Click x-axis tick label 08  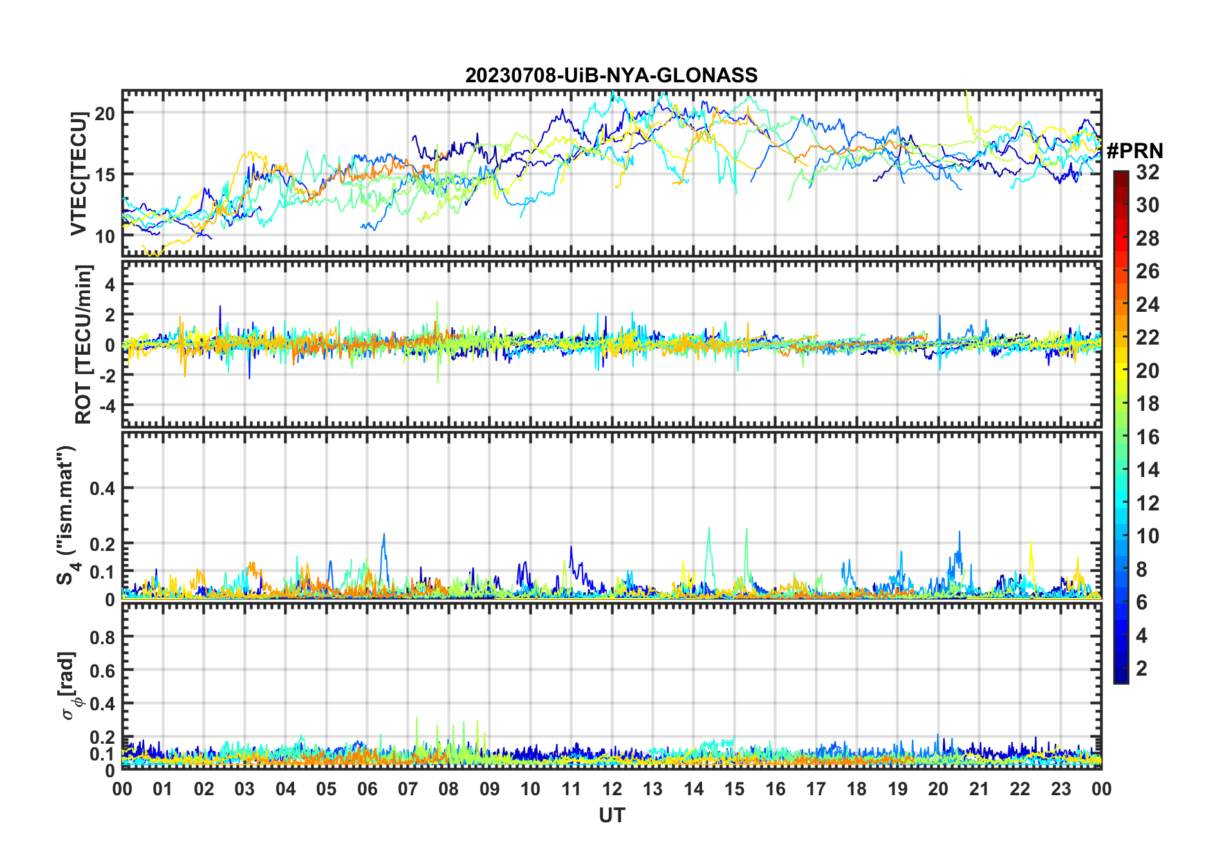(449, 789)
